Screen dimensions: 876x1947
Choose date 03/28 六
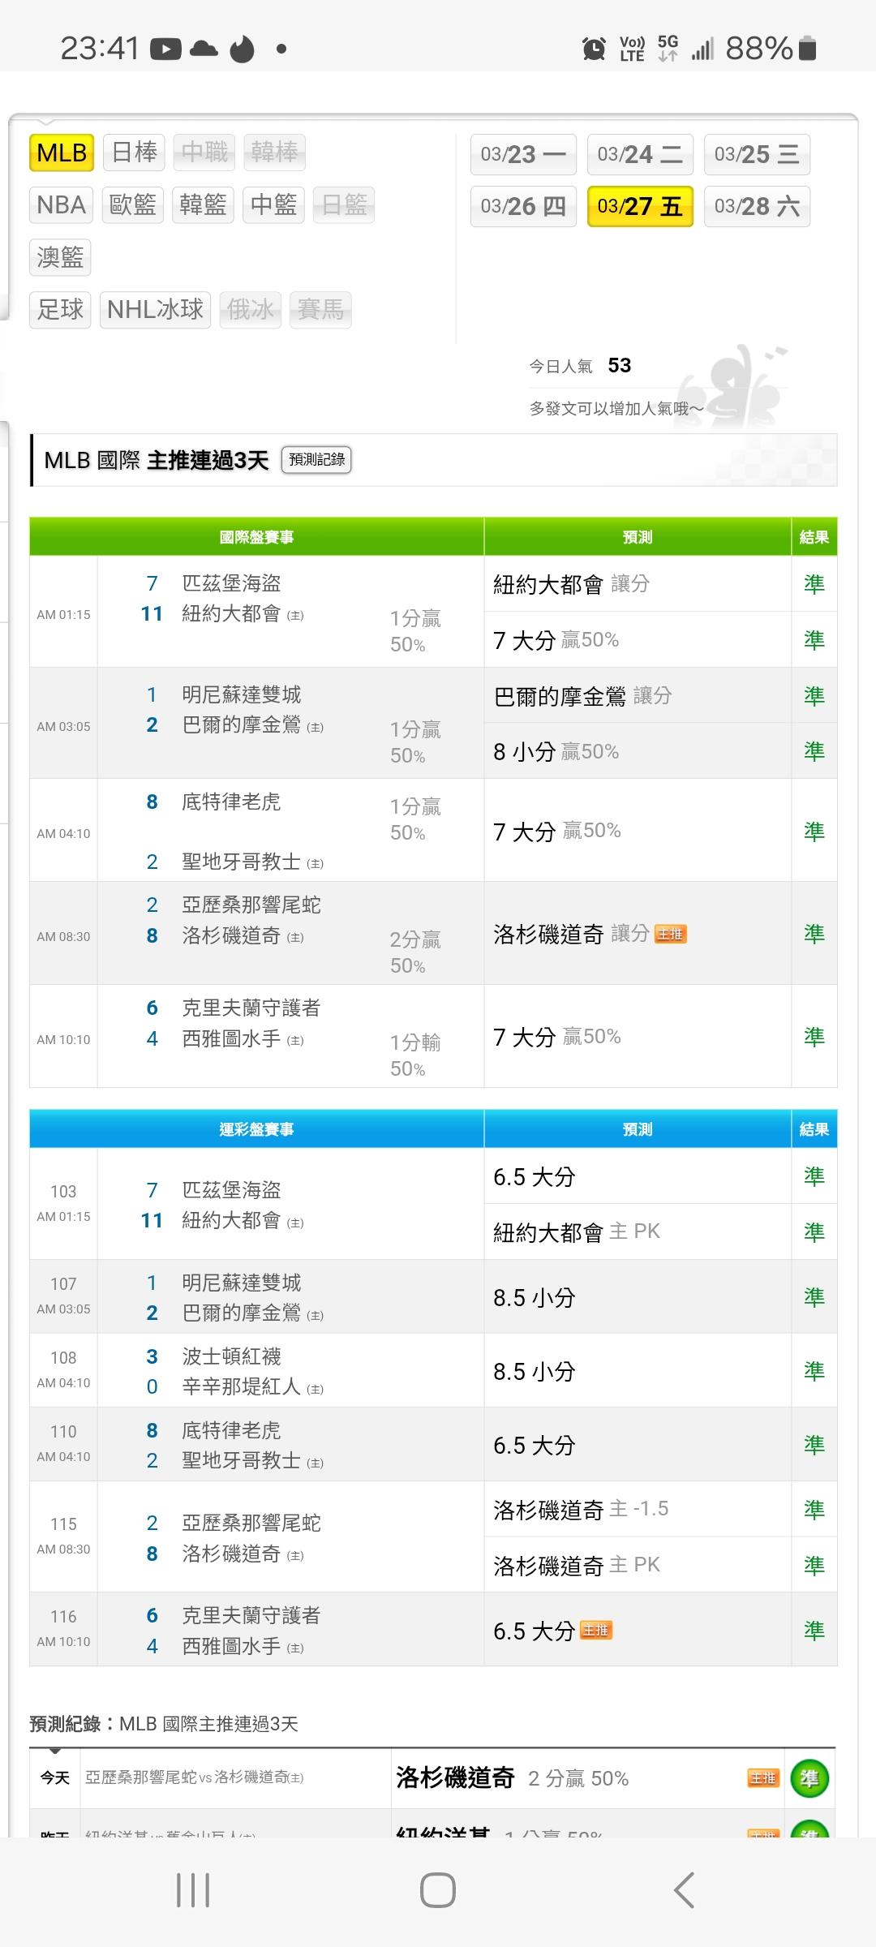(x=757, y=206)
